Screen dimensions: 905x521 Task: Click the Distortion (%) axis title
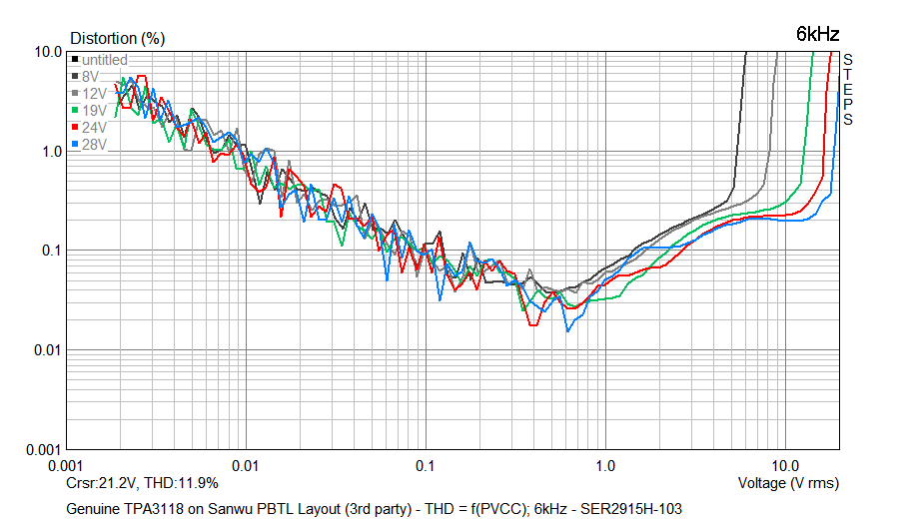pyautogui.click(x=117, y=39)
